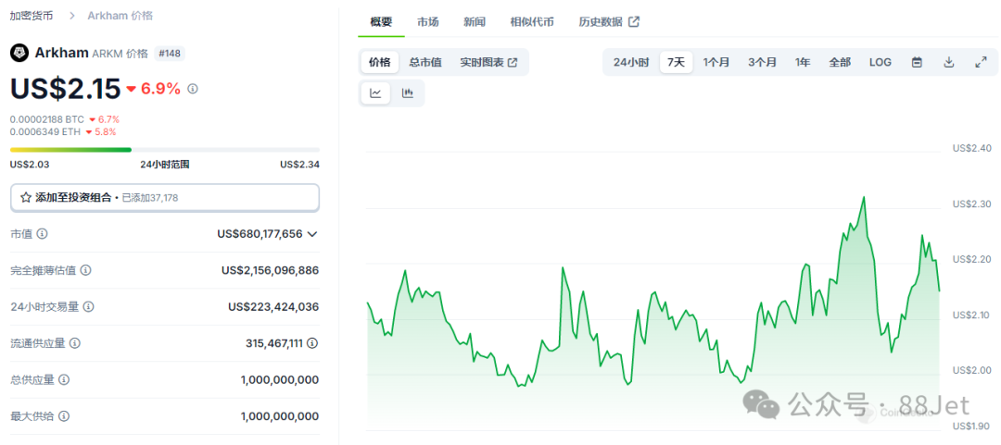1001x445 pixels.
Task: Click the US$2.00 axis label
Action: coord(971,370)
